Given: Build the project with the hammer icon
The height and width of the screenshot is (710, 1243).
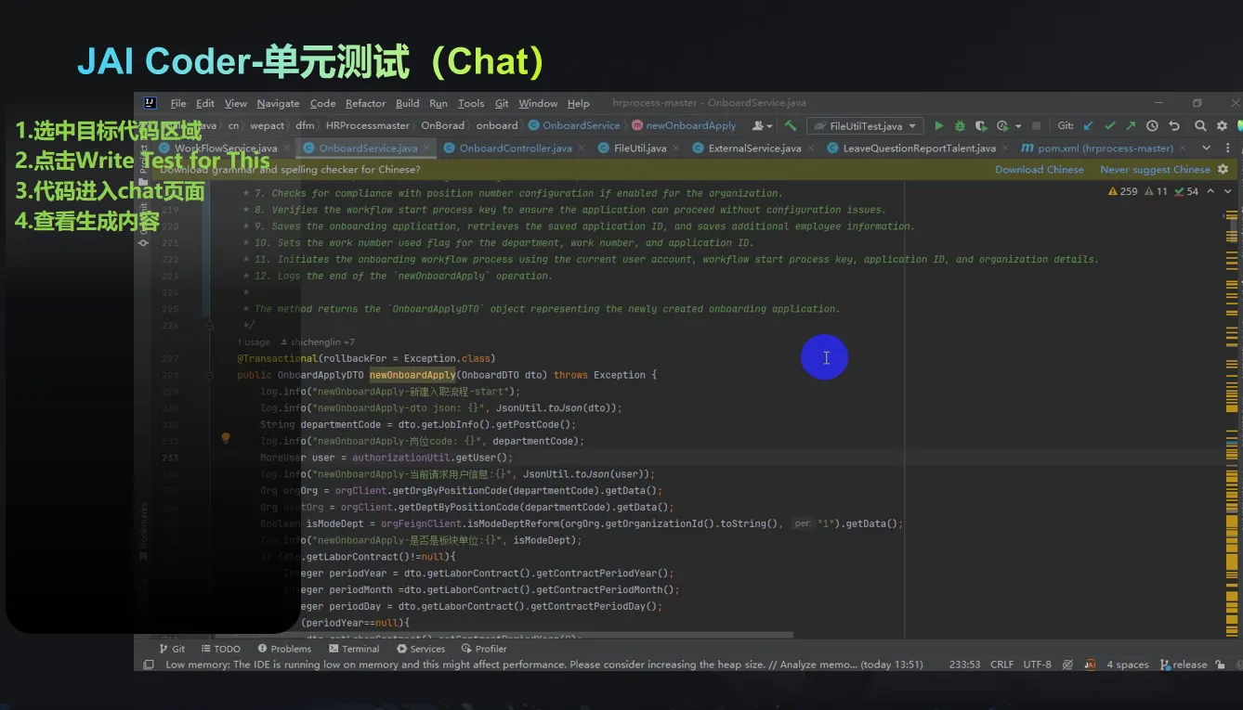Looking at the screenshot, I should 791,125.
